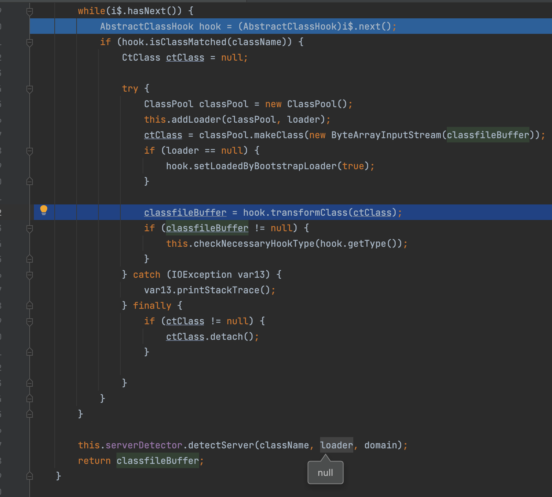
Task: Click fold end marker after setLoadedByBootstrapLoader block
Action: [x=30, y=181]
